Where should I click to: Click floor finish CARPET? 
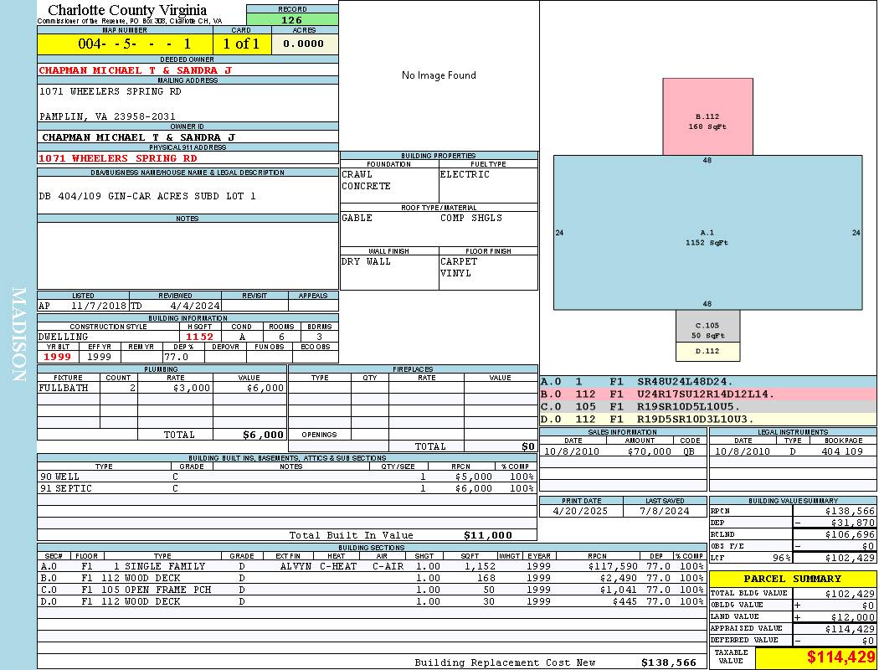tap(459, 261)
